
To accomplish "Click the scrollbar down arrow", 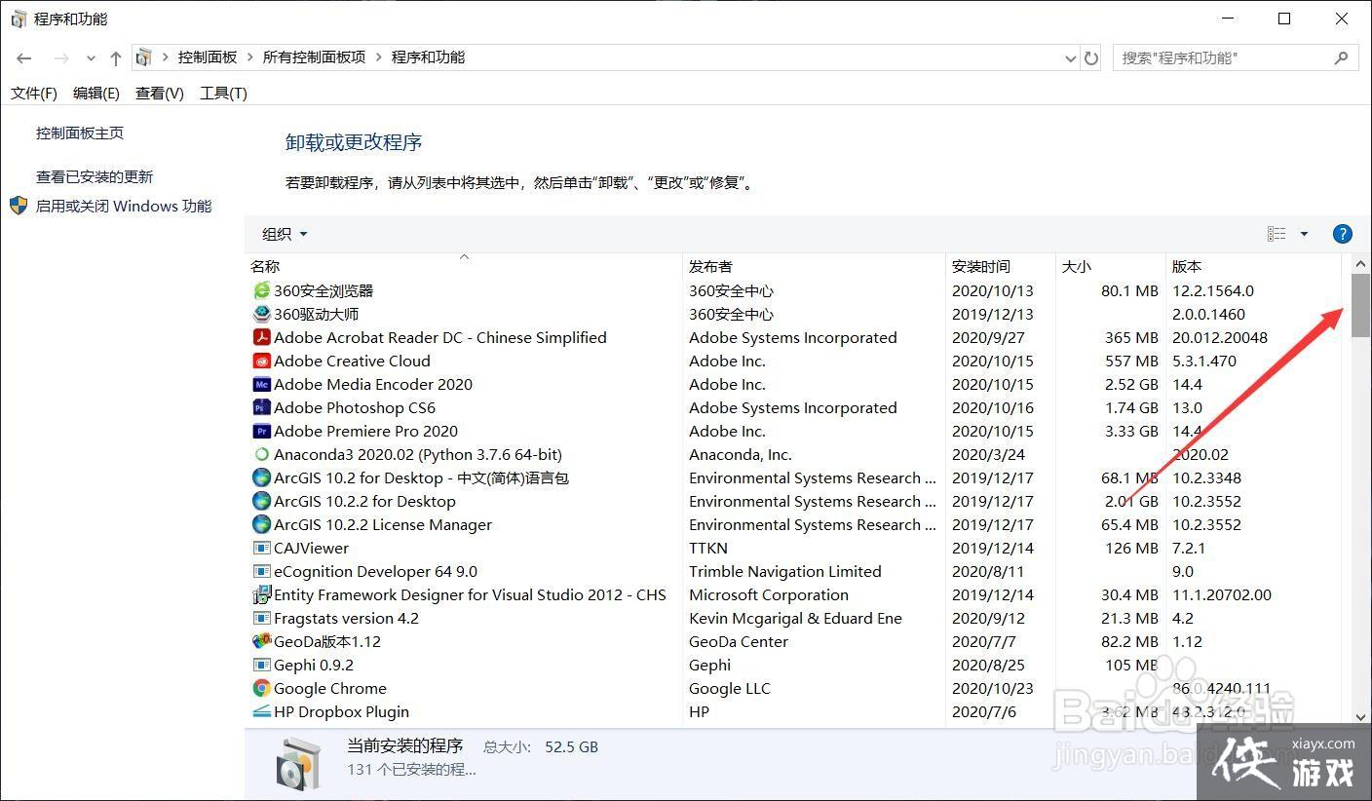I will click(1360, 716).
